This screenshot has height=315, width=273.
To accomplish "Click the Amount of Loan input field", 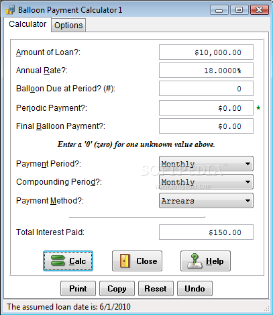I will coord(206,52).
